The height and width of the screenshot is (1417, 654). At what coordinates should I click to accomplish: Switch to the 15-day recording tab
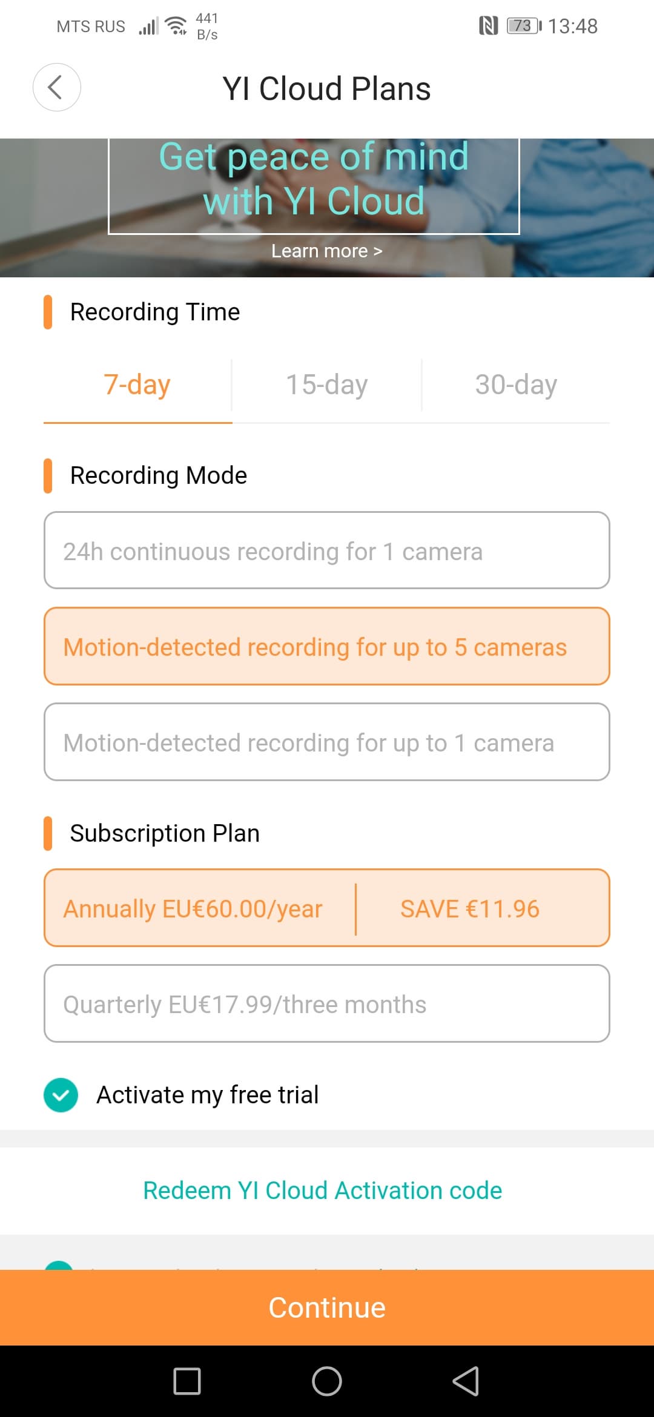[x=326, y=385]
